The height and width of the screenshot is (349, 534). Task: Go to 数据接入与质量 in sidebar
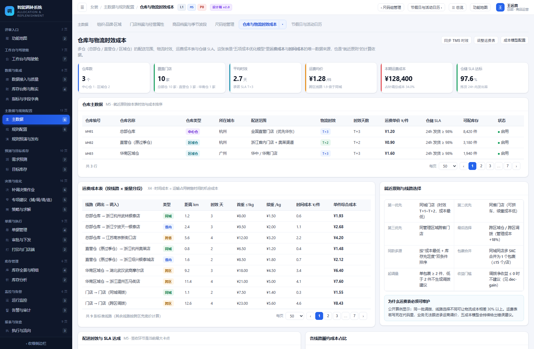[36, 79]
